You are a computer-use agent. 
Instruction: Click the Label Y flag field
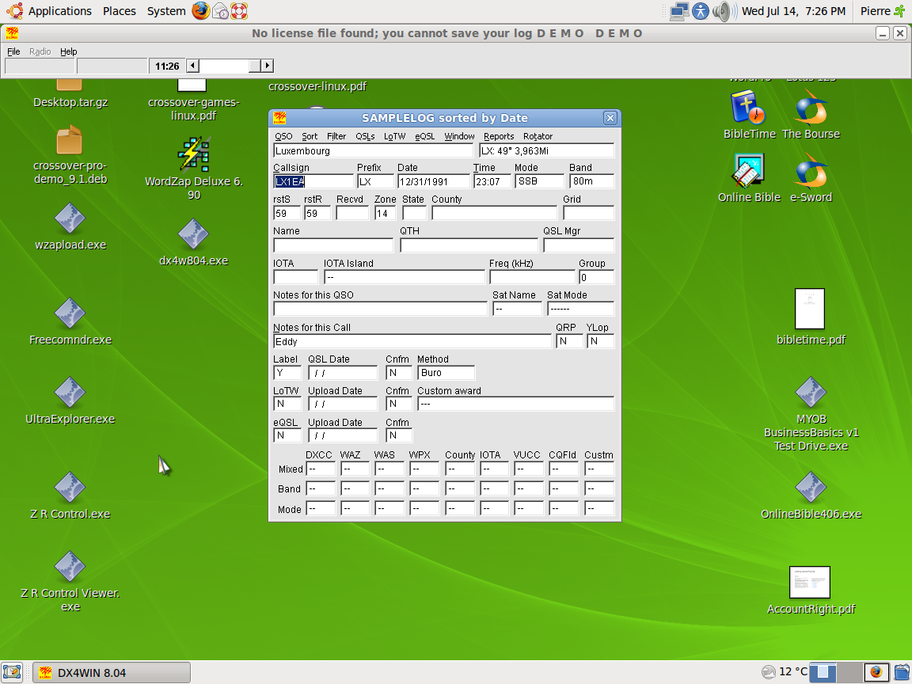pyautogui.click(x=287, y=373)
